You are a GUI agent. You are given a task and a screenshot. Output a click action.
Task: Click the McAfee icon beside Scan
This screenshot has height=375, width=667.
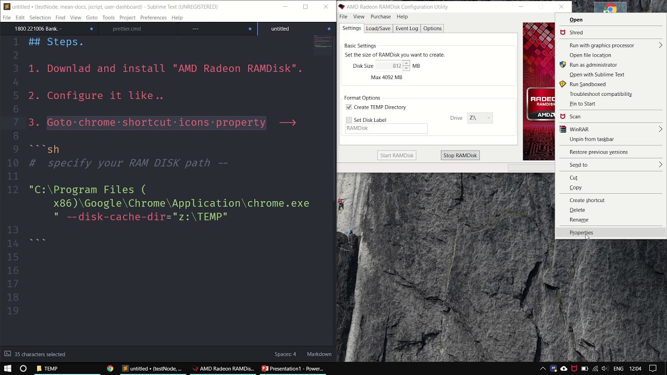[562, 116]
